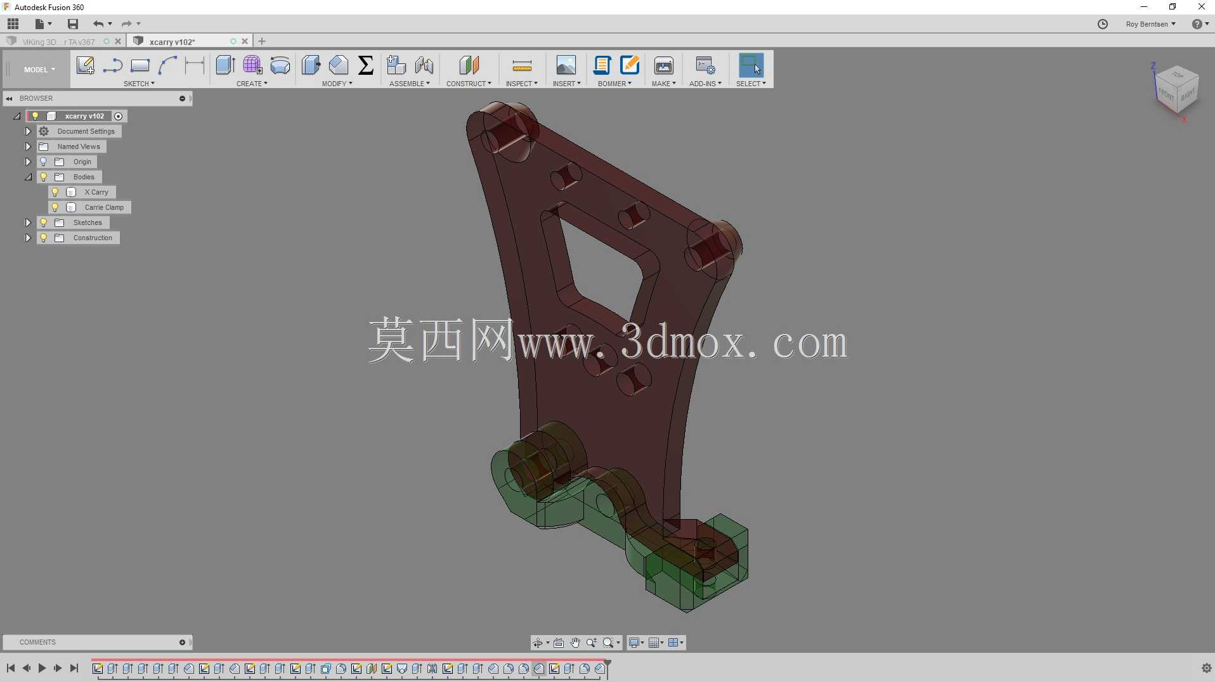1215x682 pixels.
Task: Click the first sketch feature in timeline
Action: tap(98, 669)
